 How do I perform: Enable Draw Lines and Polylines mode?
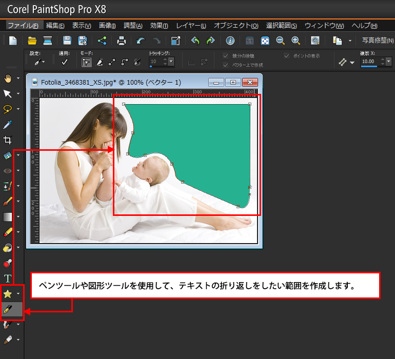[112, 62]
